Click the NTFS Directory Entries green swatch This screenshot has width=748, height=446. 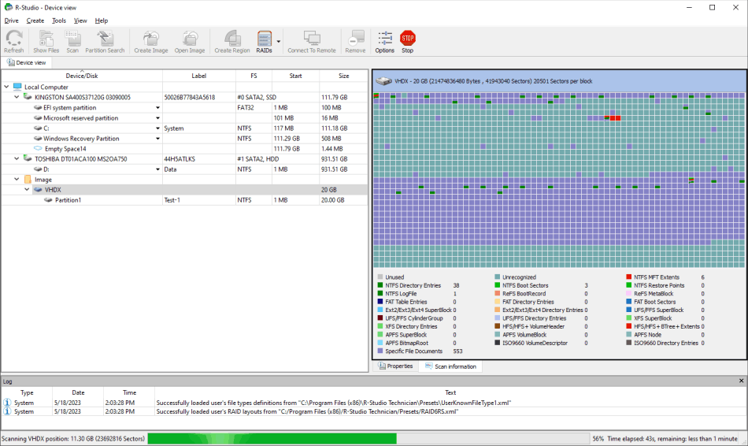tap(380, 285)
